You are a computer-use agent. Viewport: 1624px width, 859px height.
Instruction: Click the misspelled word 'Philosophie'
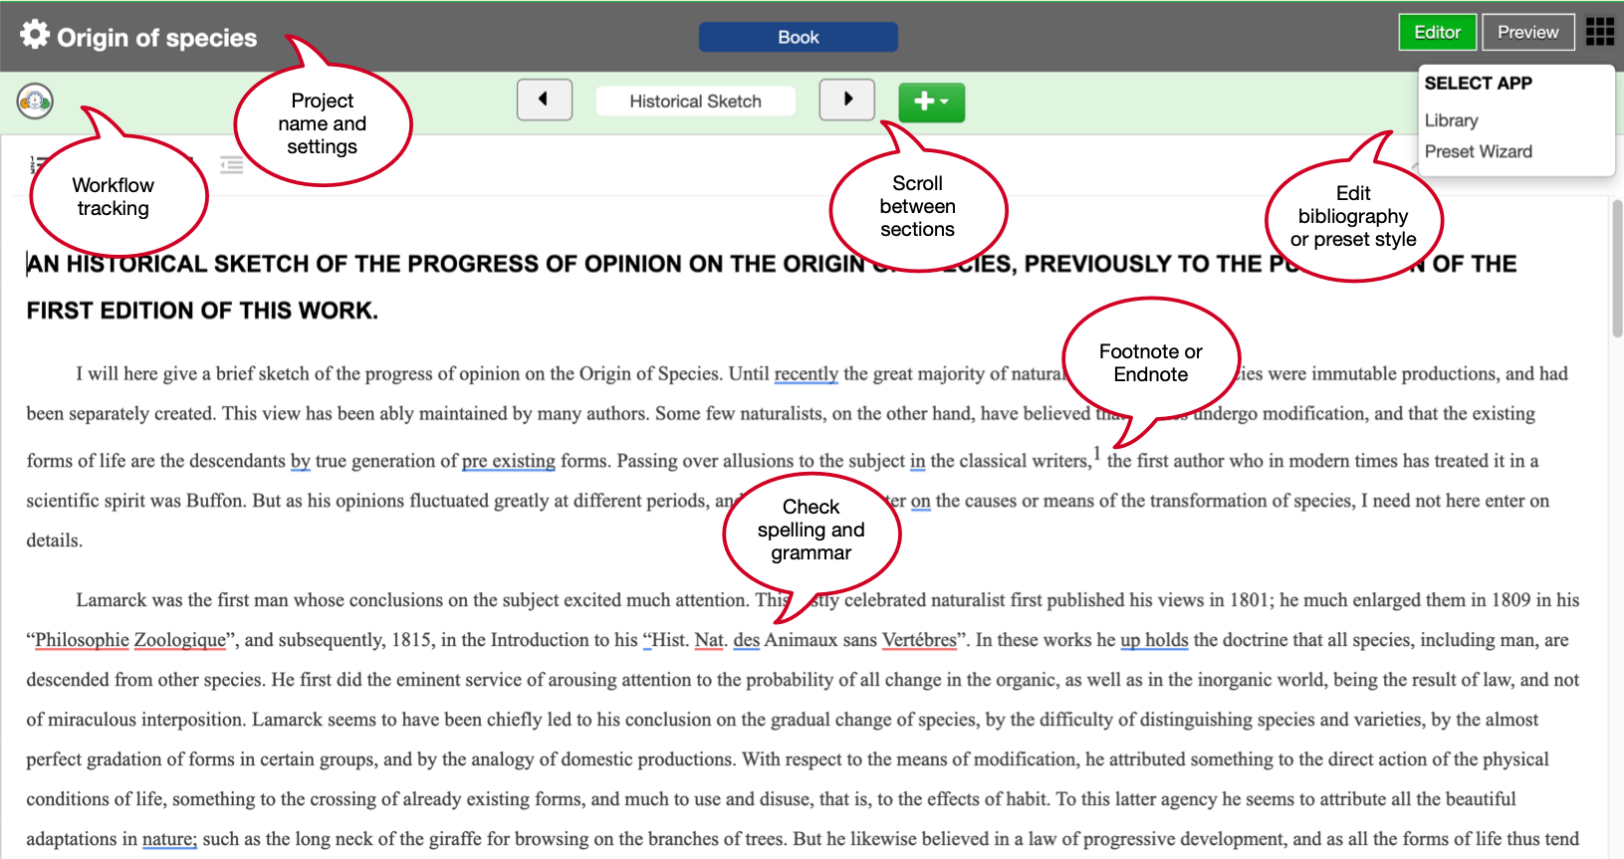click(x=82, y=640)
